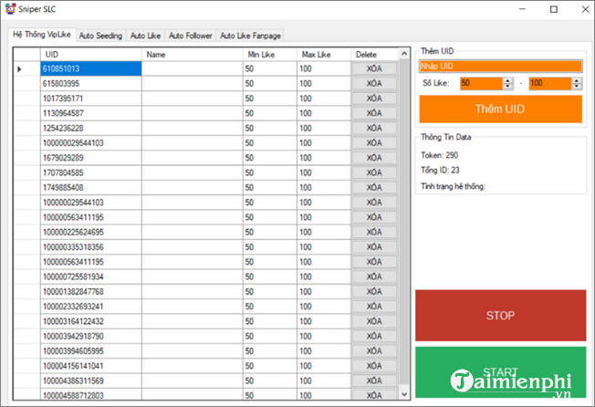Select the row header arrow of first row
Viewport: 595px width, 407px height.
tap(20, 68)
